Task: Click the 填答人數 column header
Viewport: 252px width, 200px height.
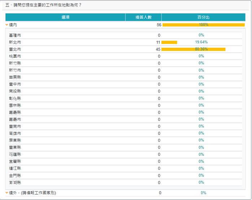Action: point(143,17)
